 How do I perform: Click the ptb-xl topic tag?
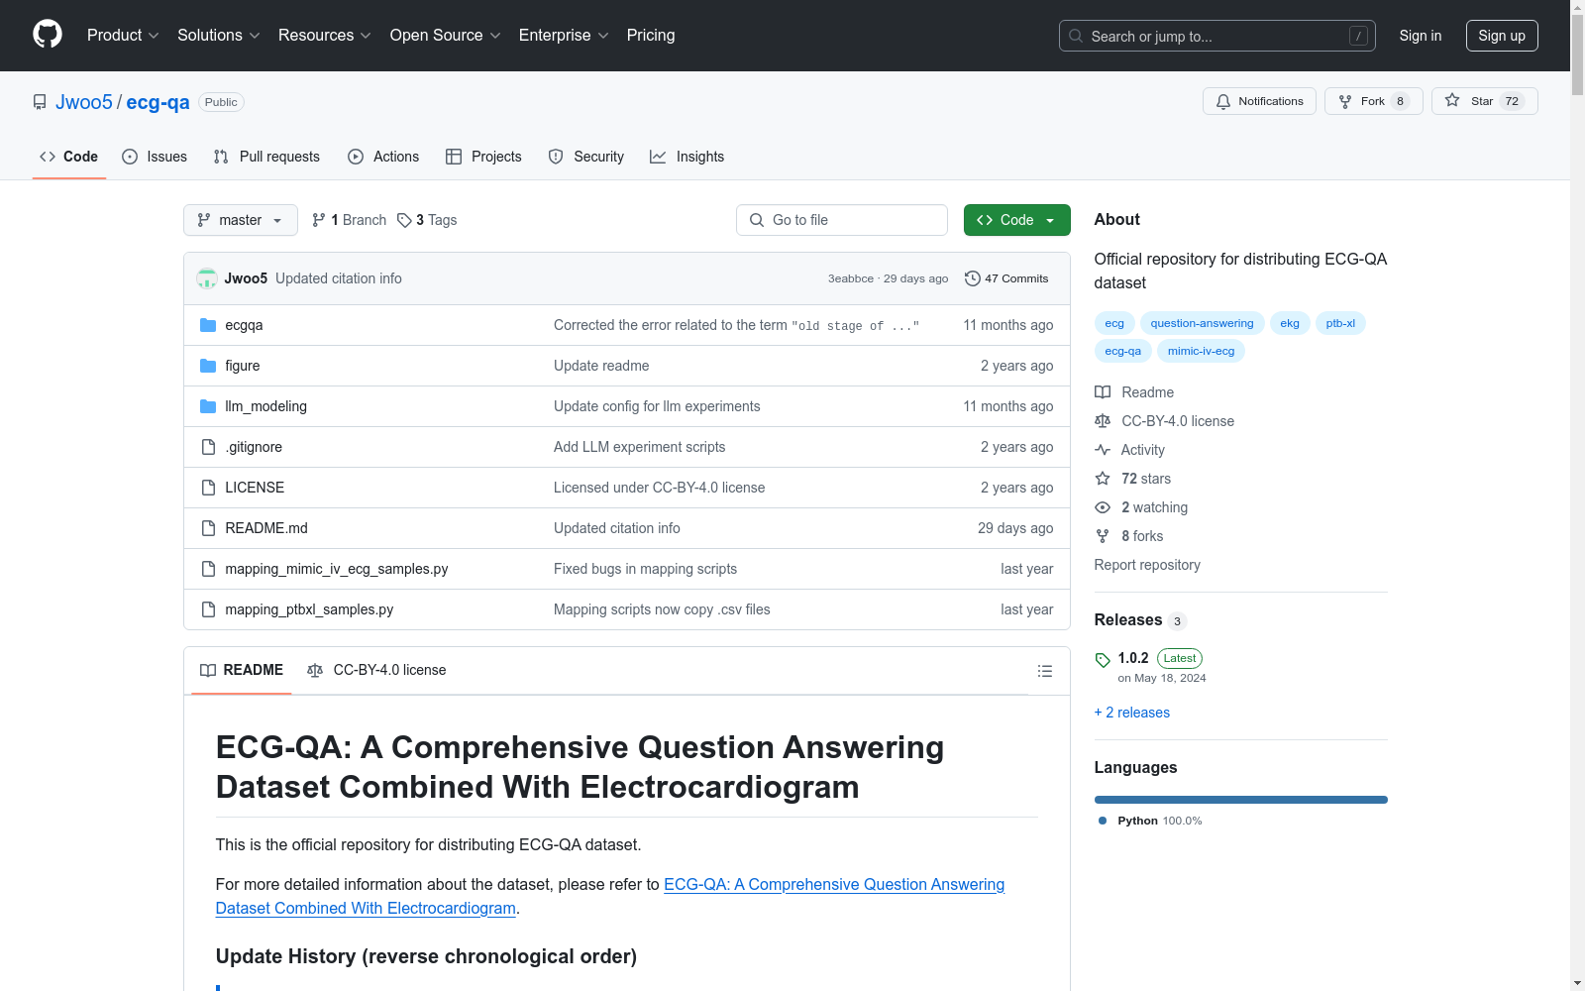1340,323
